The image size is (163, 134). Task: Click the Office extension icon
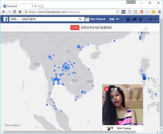click(x=141, y=12)
